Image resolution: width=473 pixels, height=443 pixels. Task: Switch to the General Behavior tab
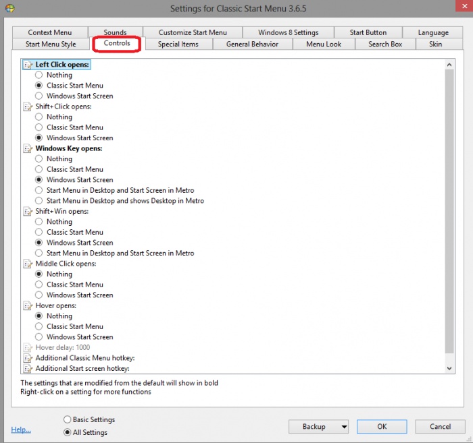252,45
